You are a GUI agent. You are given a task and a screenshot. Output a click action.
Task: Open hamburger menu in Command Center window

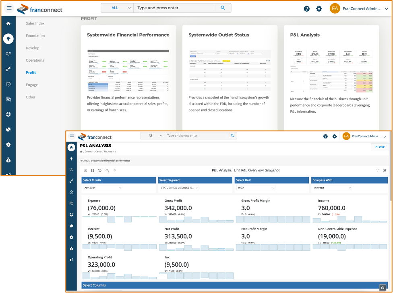coord(9,8)
